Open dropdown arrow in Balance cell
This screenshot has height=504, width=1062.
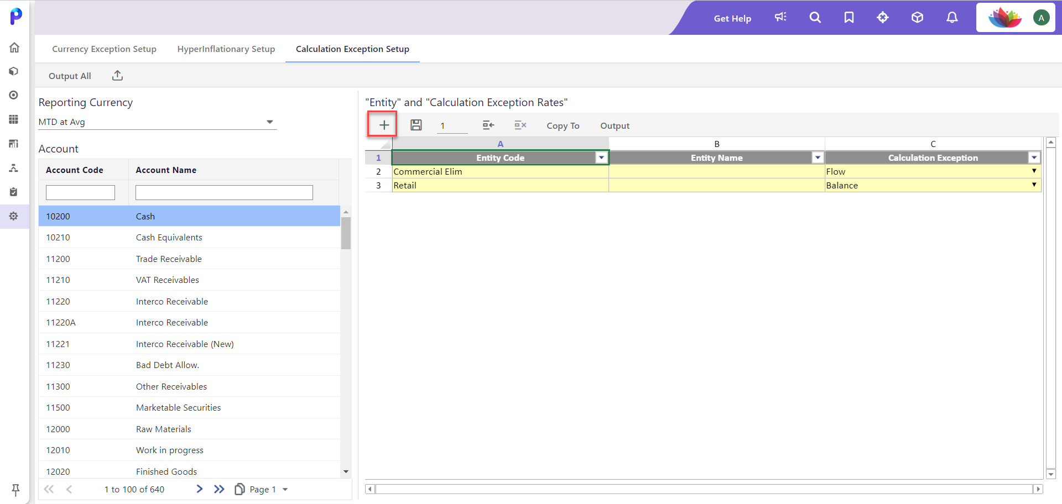pyautogui.click(x=1034, y=185)
